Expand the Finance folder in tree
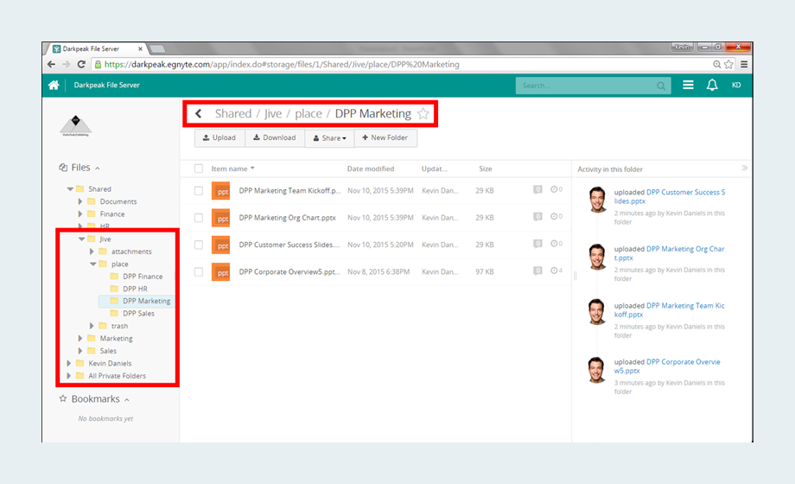Image resolution: width=795 pixels, height=484 pixels. pyautogui.click(x=80, y=214)
